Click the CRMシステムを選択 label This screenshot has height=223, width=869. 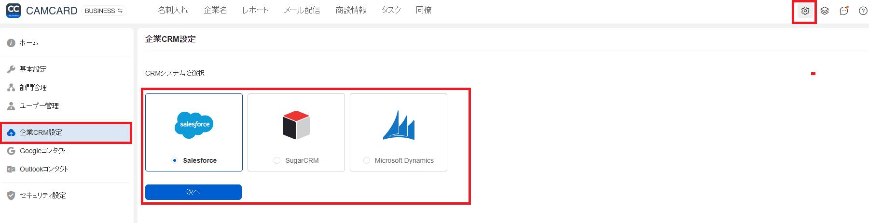click(175, 73)
